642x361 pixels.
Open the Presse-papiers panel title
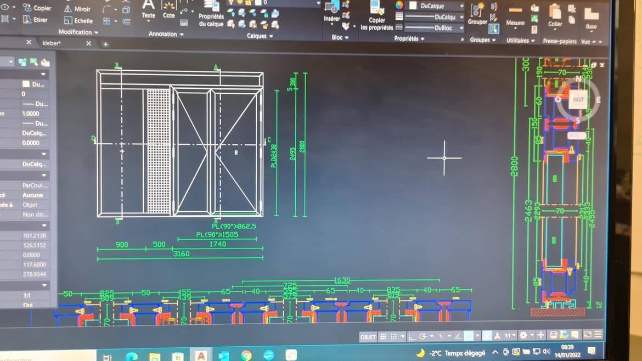559,41
